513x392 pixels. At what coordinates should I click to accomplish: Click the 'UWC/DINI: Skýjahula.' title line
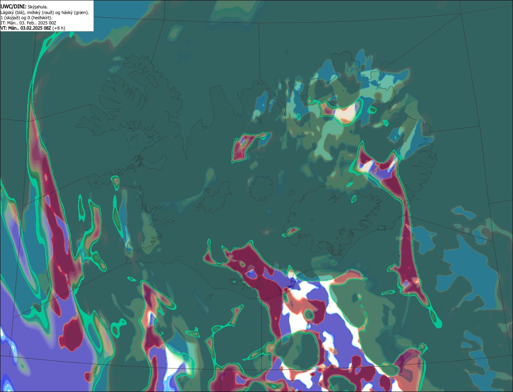(24, 7)
